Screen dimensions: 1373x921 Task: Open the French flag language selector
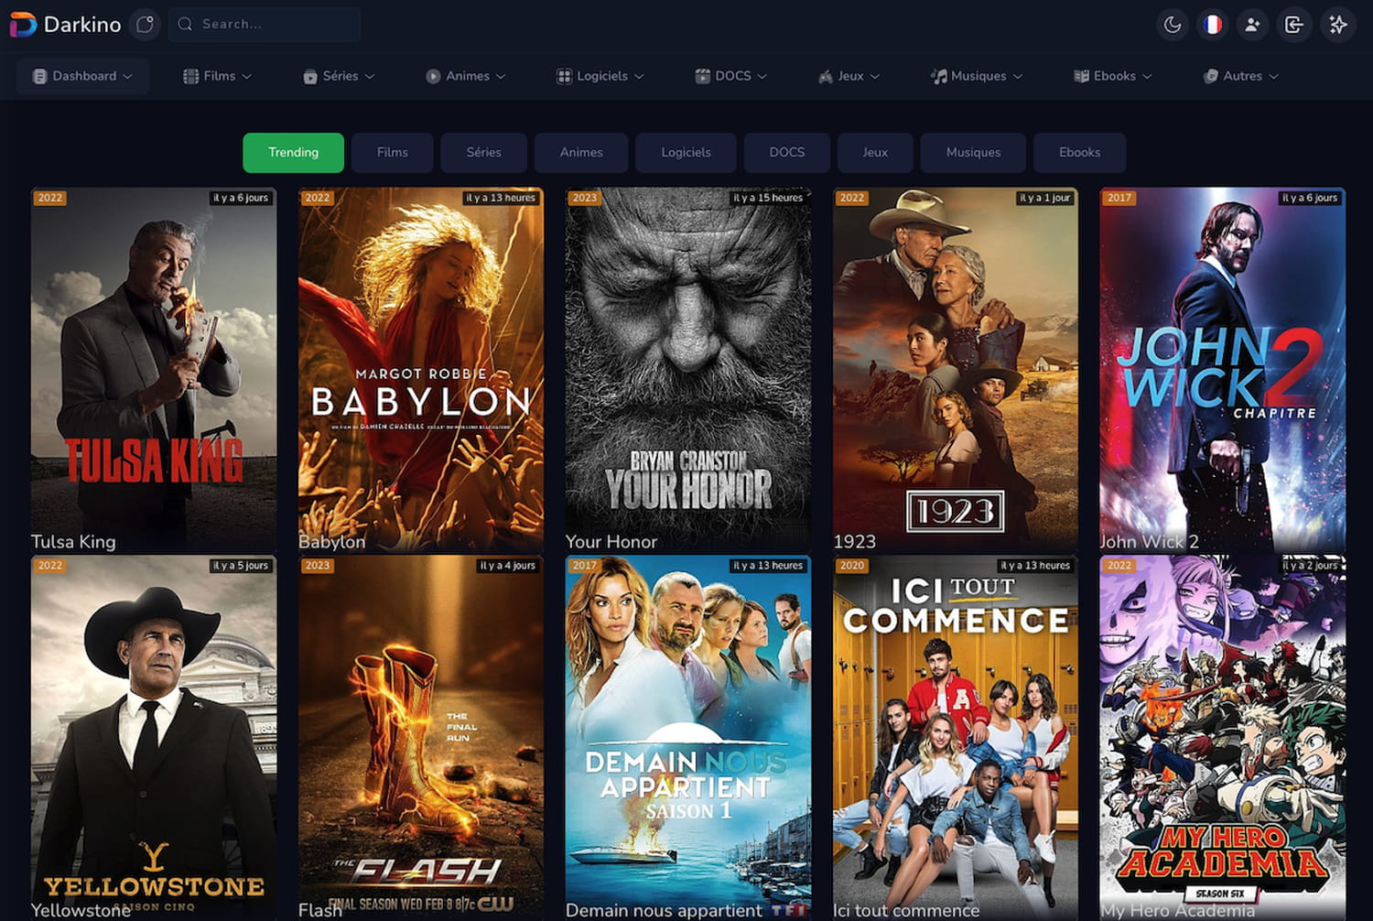(x=1213, y=25)
